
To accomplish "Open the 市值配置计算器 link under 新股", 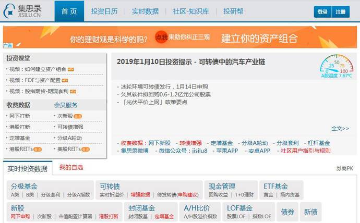I will pyautogui.click(x=75, y=216).
